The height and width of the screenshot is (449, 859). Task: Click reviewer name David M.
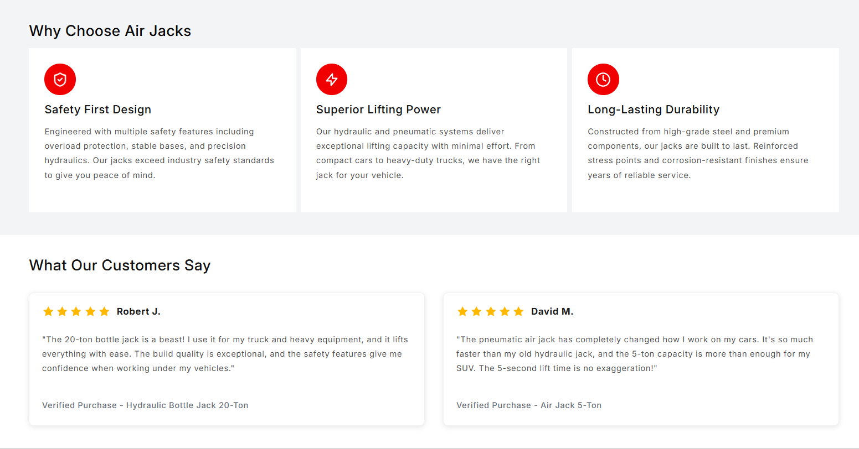(x=552, y=311)
